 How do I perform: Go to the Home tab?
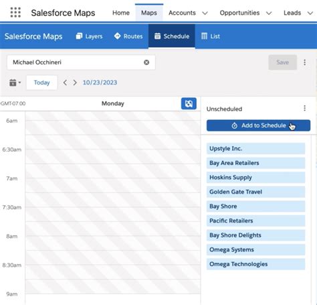[x=121, y=13]
